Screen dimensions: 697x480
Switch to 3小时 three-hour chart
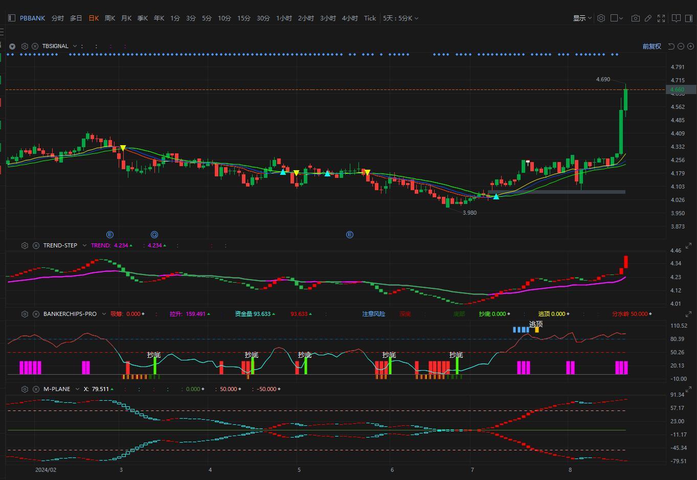coord(328,18)
